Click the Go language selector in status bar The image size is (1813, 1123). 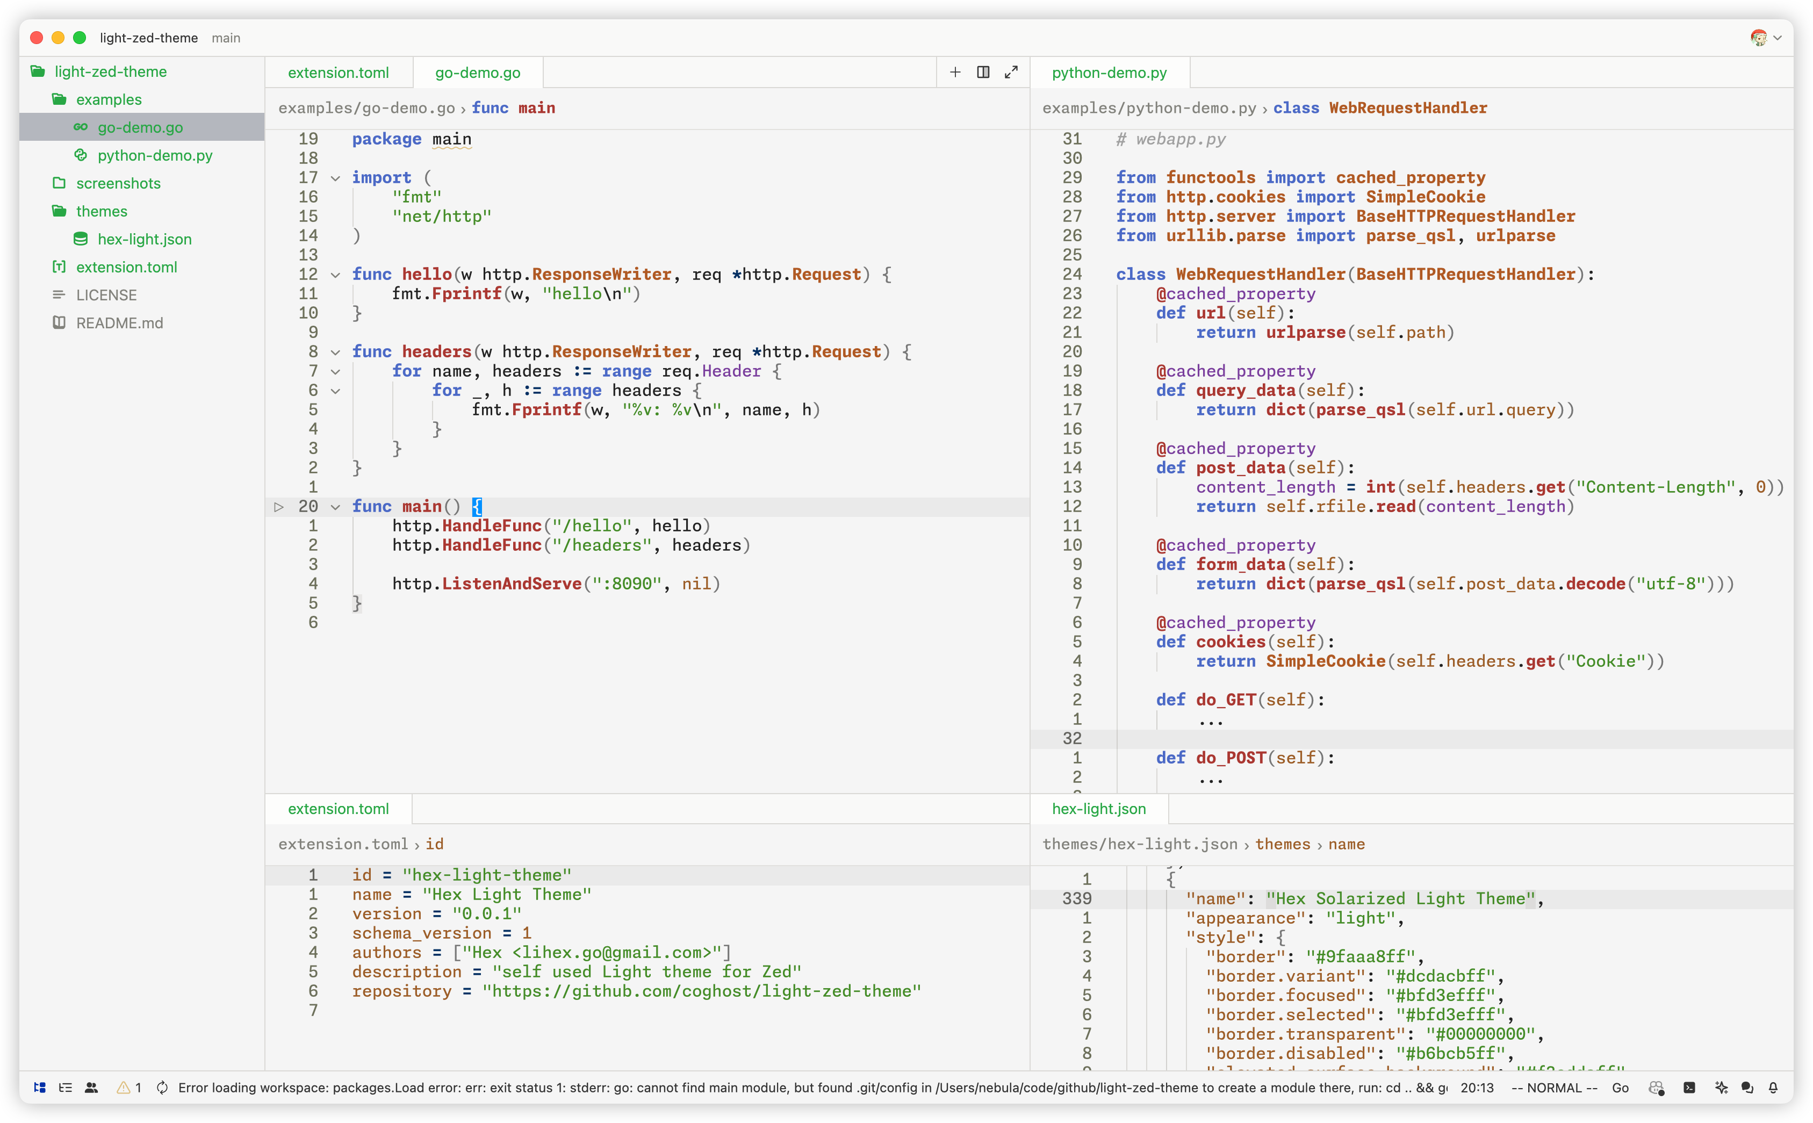[1621, 1088]
